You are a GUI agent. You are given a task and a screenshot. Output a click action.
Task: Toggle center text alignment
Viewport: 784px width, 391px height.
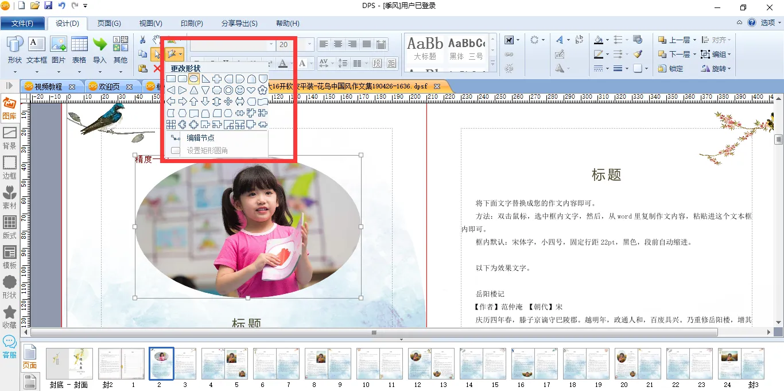[339, 44]
